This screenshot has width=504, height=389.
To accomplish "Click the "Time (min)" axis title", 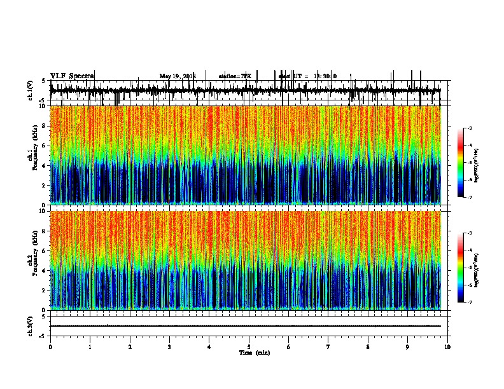I will pos(255,353).
